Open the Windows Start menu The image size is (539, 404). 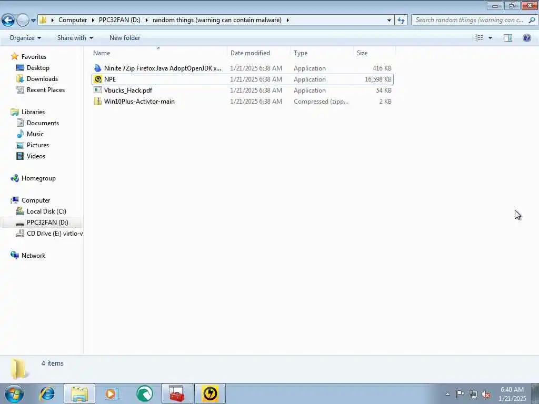[14, 393]
